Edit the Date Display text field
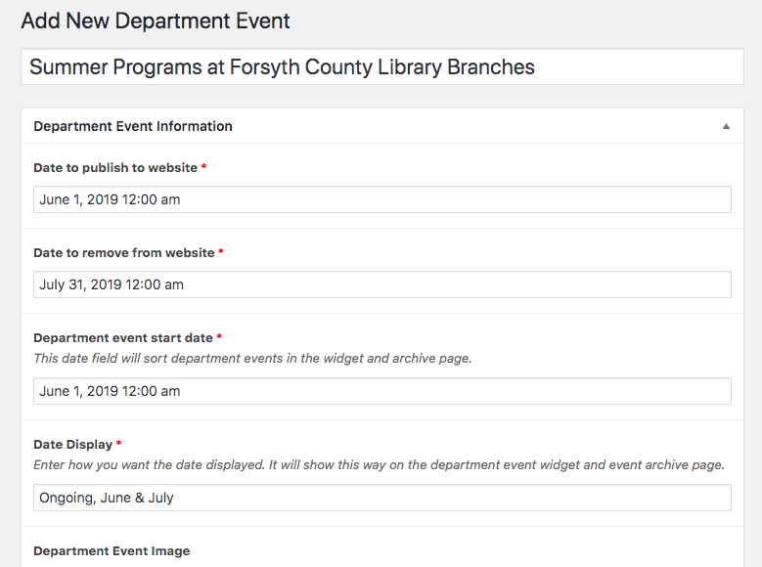Viewport: 762px width, 567px height. pos(381,498)
